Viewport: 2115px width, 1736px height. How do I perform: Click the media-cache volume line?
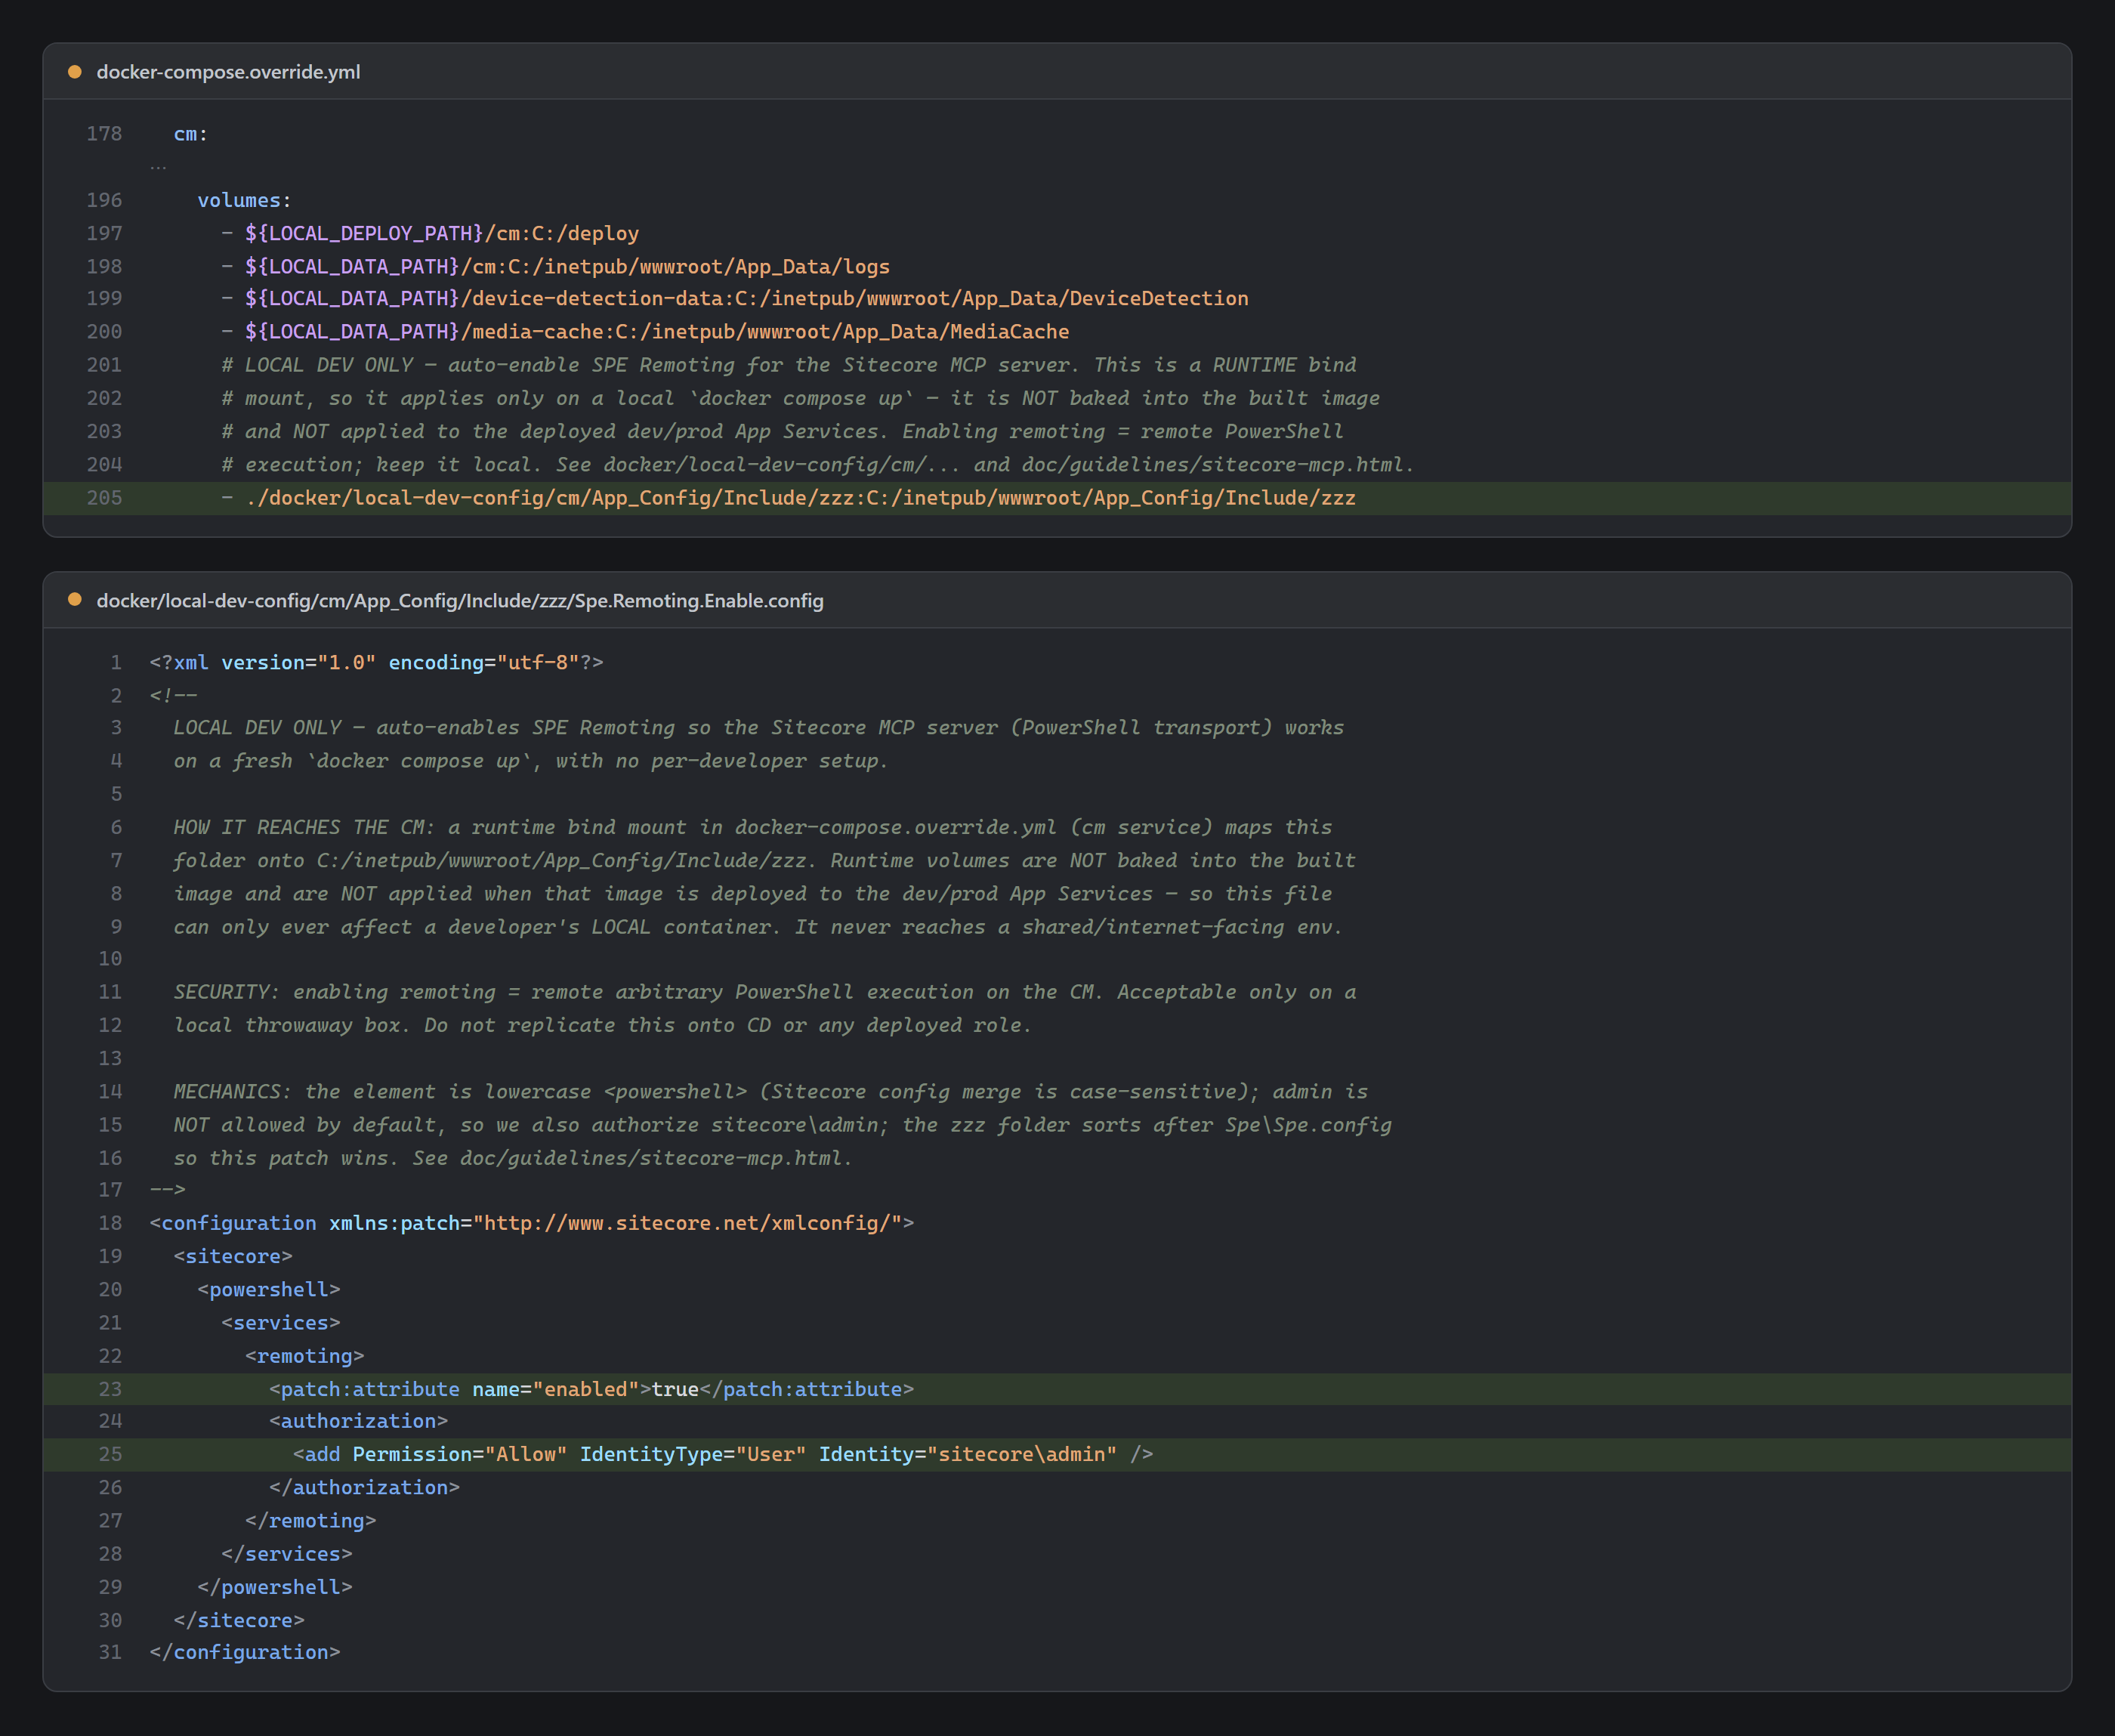coord(645,332)
